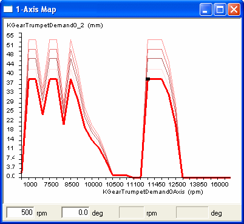This screenshot has width=244, height=224.
Task: Click the 0.0 y-axis tick label
Action: click(11, 176)
